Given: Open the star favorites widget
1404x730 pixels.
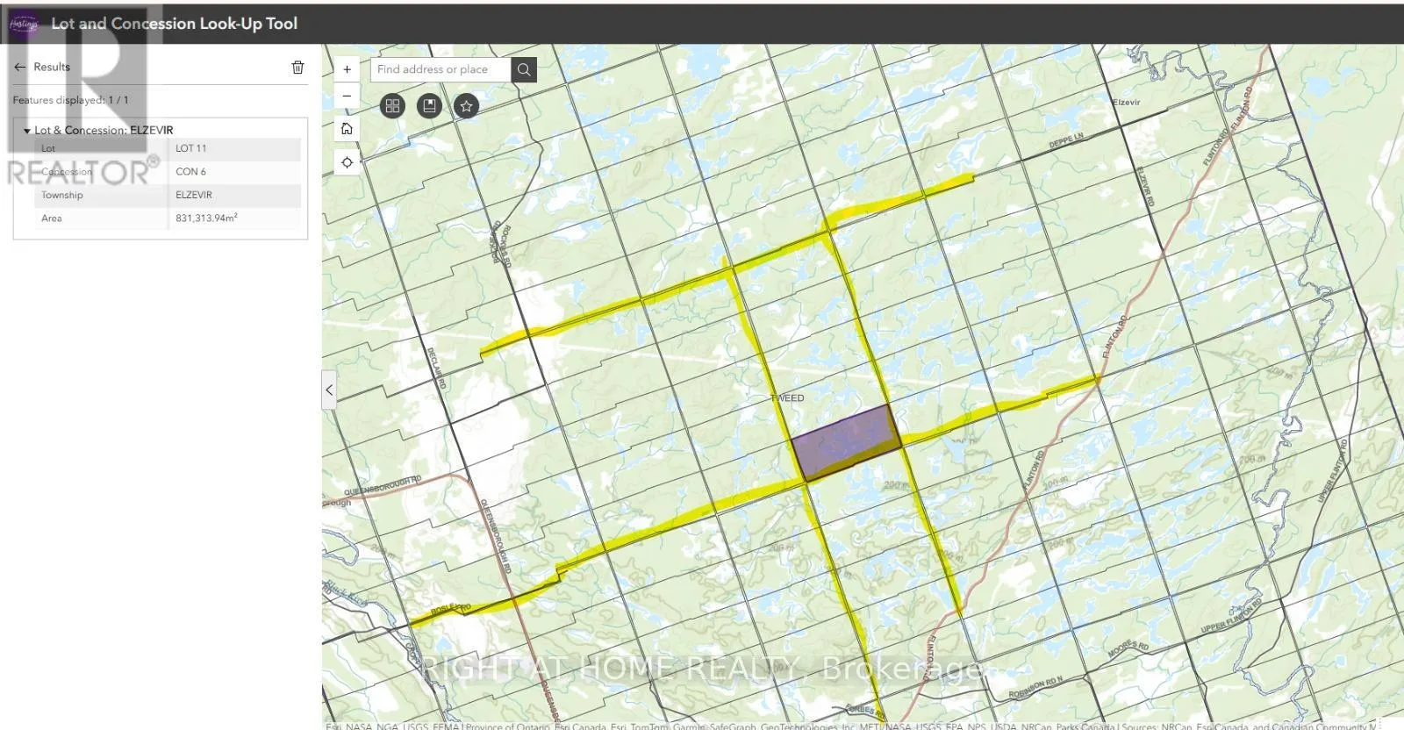Looking at the screenshot, I should (466, 106).
